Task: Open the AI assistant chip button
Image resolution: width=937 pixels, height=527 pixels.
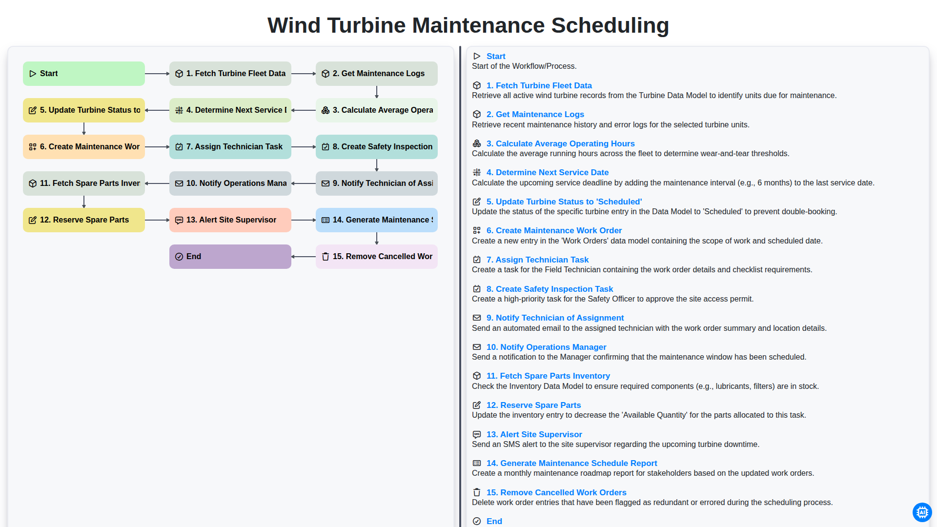Action: 922,512
